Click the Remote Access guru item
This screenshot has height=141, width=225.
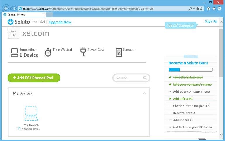pyautogui.click(x=184, y=113)
